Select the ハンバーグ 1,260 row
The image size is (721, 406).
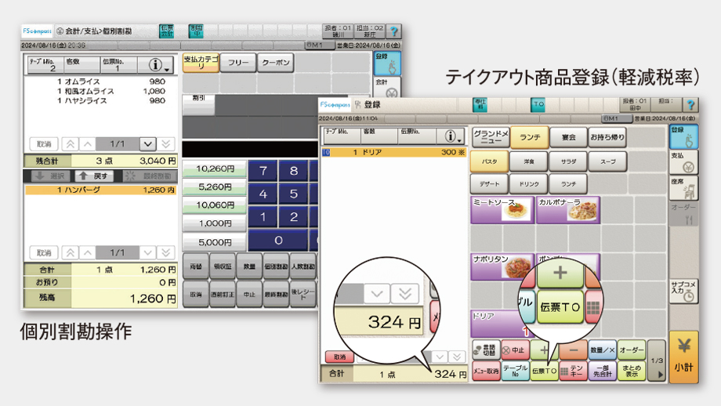(100, 190)
